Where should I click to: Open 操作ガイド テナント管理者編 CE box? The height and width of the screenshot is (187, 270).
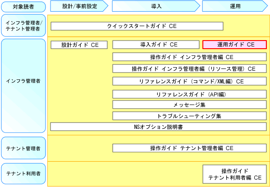(x=190, y=148)
